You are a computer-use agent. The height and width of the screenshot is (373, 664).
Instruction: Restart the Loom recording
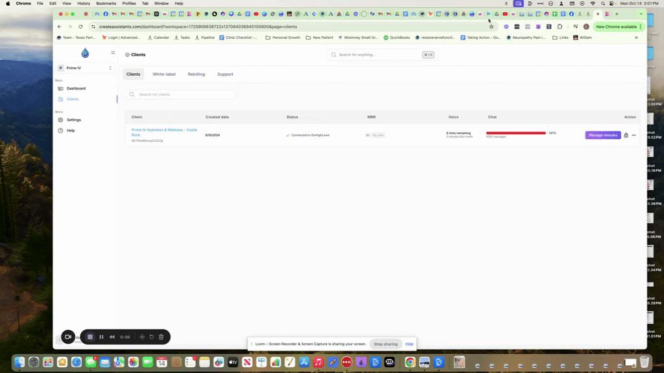[x=152, y=337]
